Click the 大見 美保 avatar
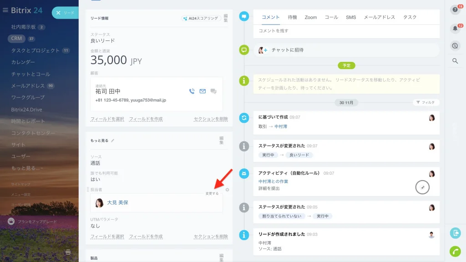 99,202
